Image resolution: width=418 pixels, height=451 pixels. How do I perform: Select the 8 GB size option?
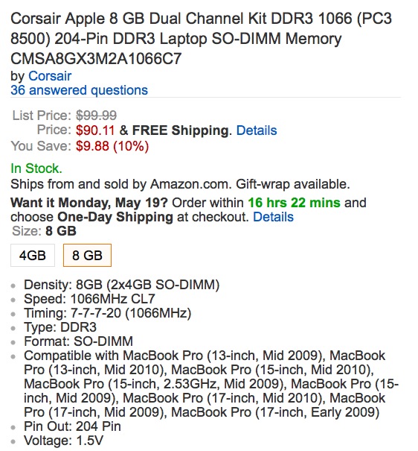click(87, 256)
